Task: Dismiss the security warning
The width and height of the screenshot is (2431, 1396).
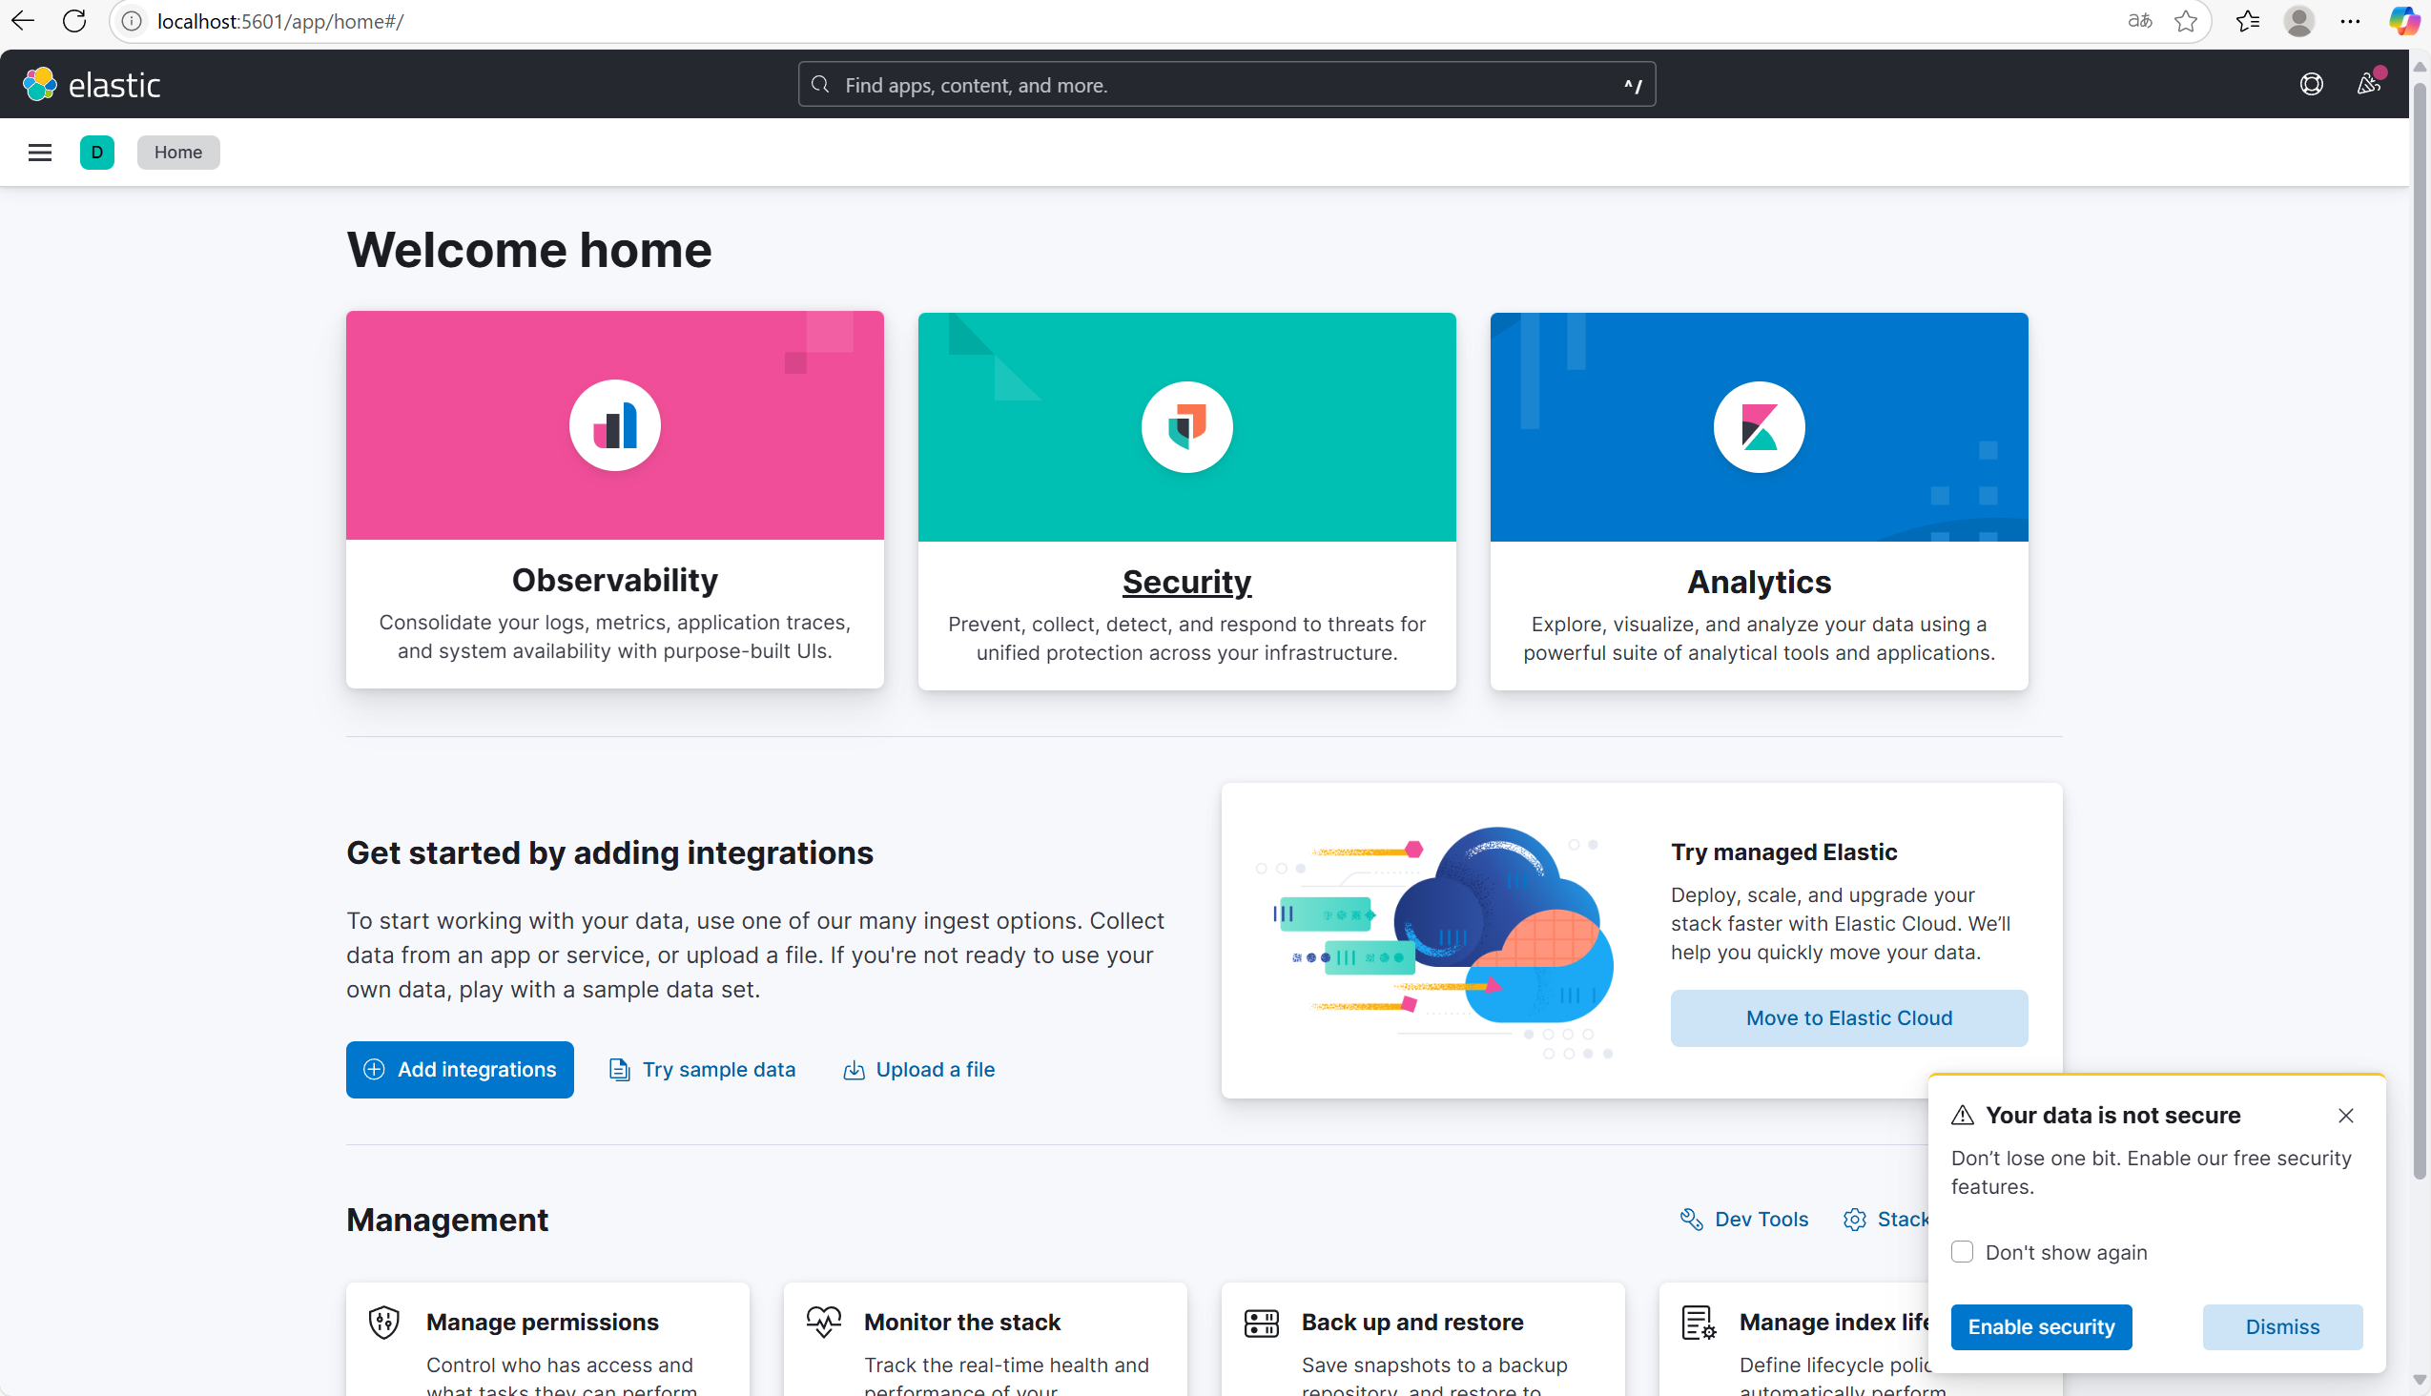Action: click(2281, 1327)
